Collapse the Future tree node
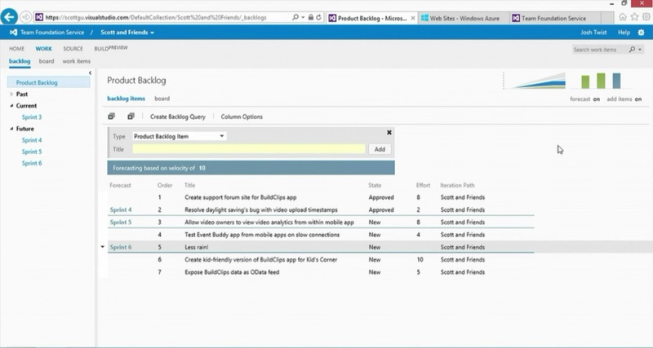This screenshot has height=348, width=653. pos(11,129)
